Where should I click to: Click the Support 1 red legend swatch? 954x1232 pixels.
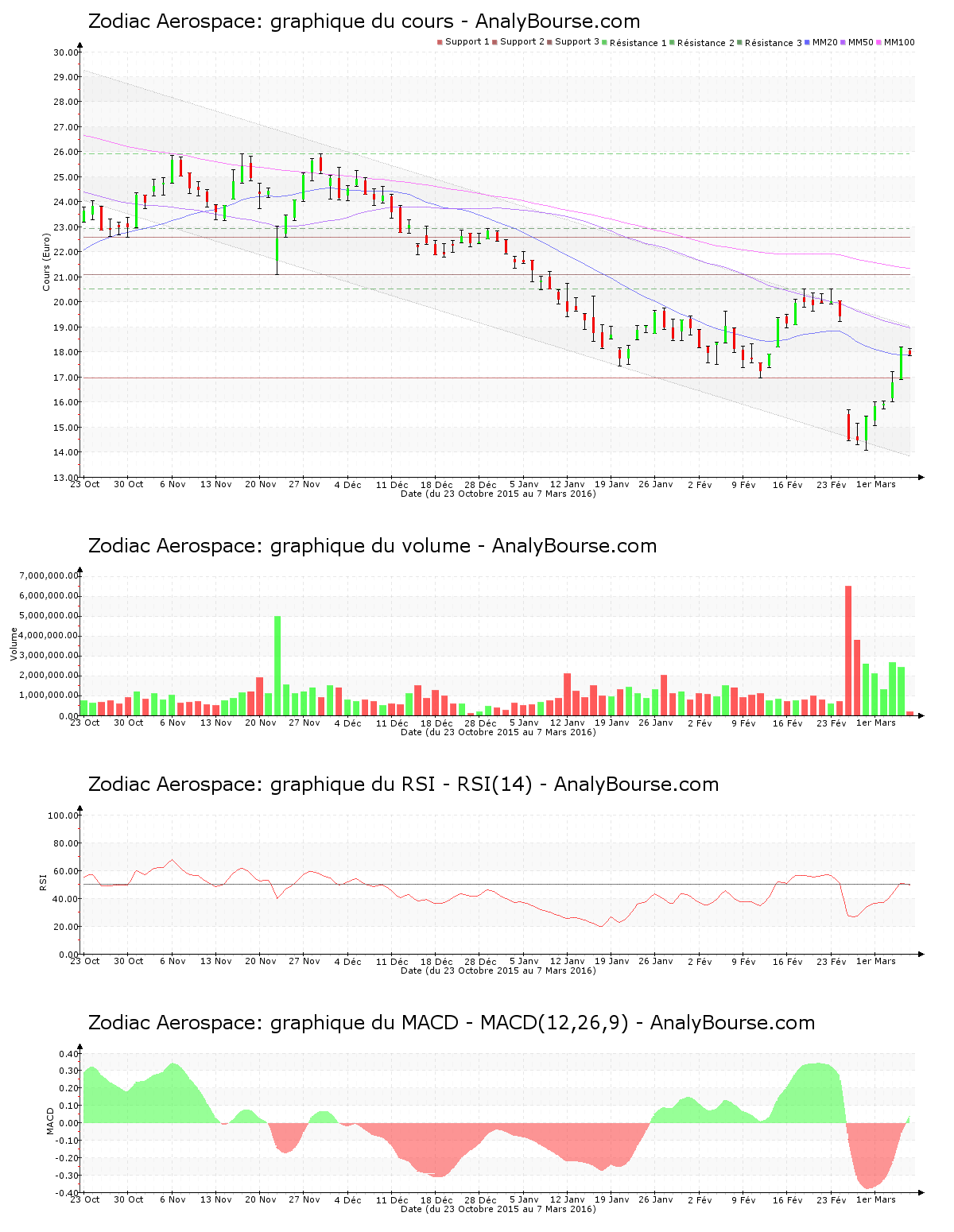tap(440, 42)
